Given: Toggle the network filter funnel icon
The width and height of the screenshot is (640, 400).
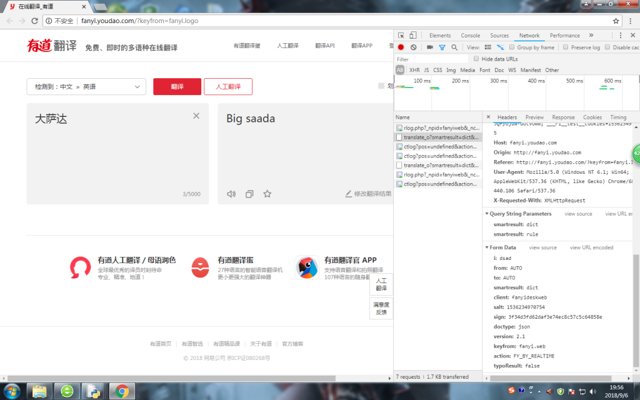Looking at the screenshot, I should pos(442,47).
